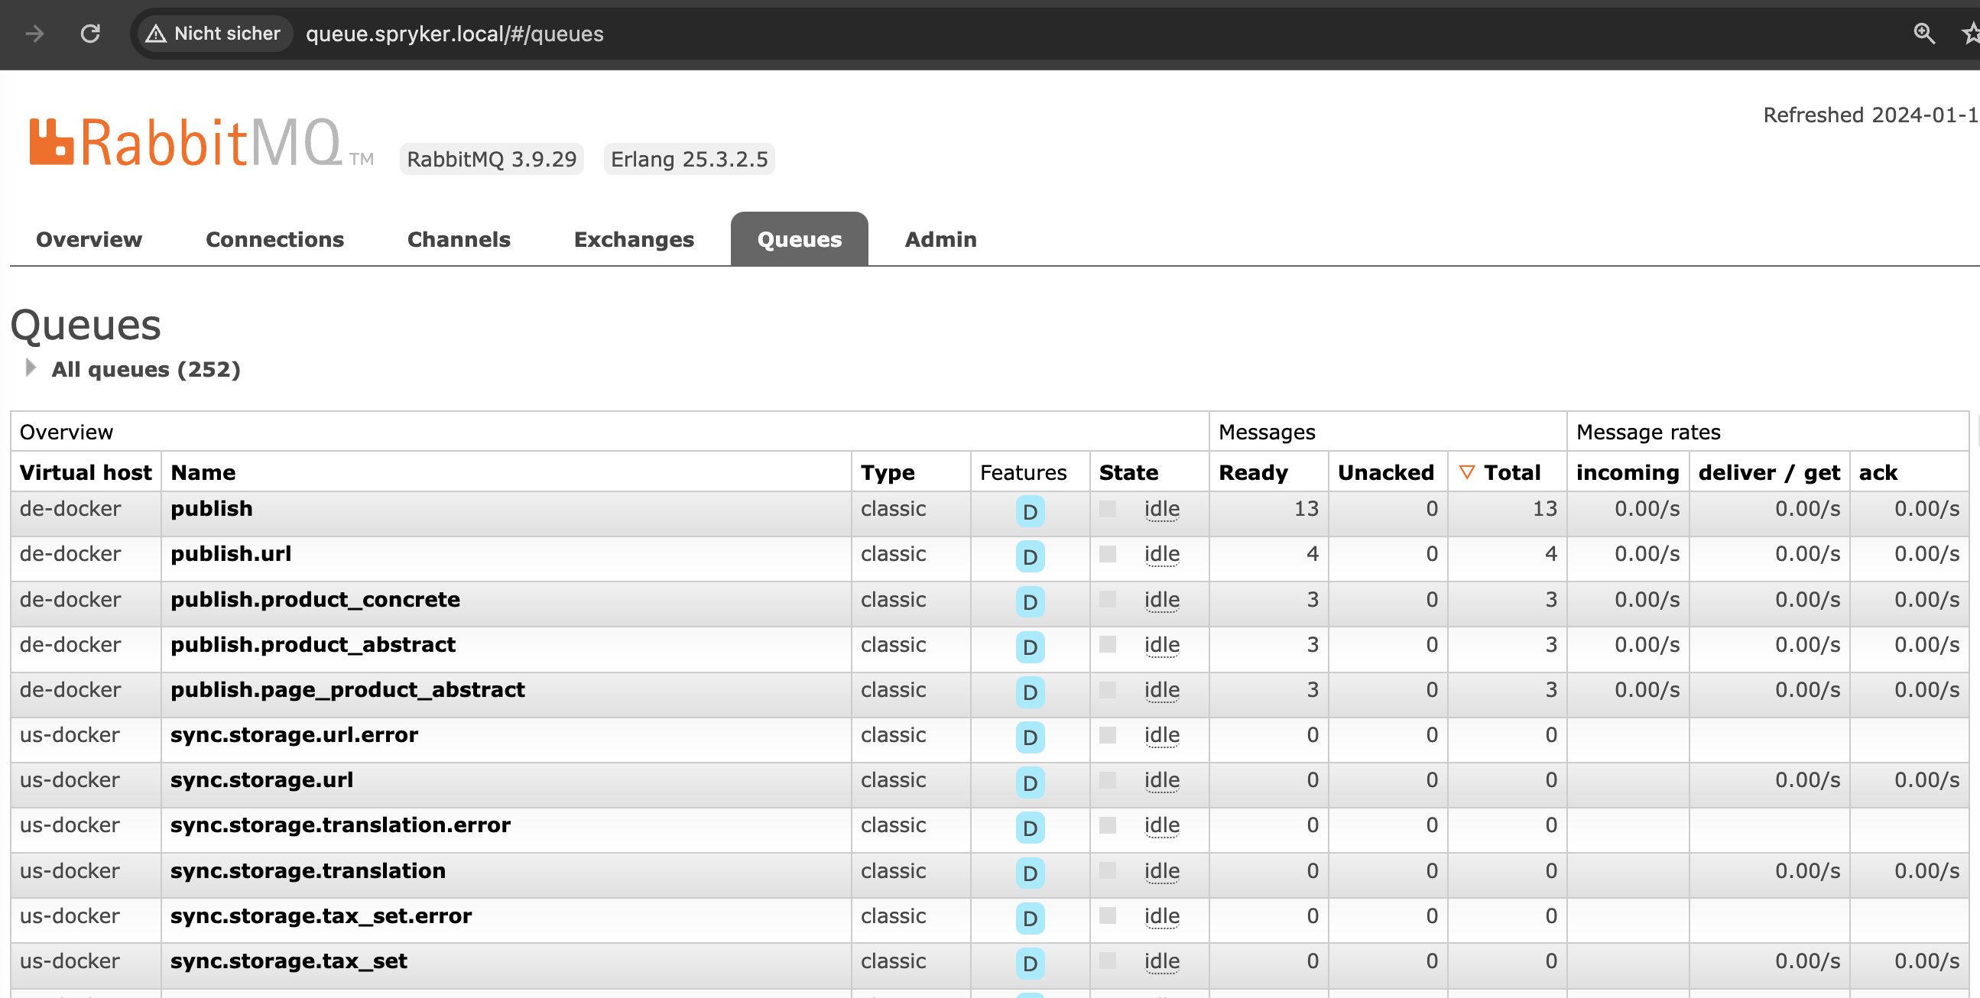
Task: Click the address bar URL queue.spryker.local
Action: pos(454,34)
